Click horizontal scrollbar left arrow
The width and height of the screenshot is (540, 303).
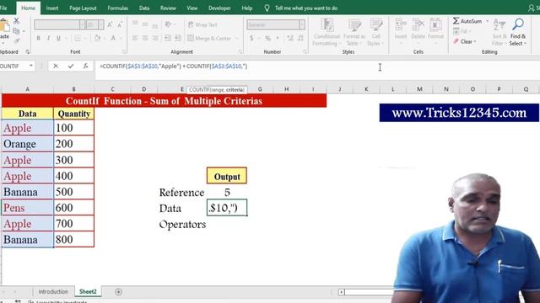[341, 292]
